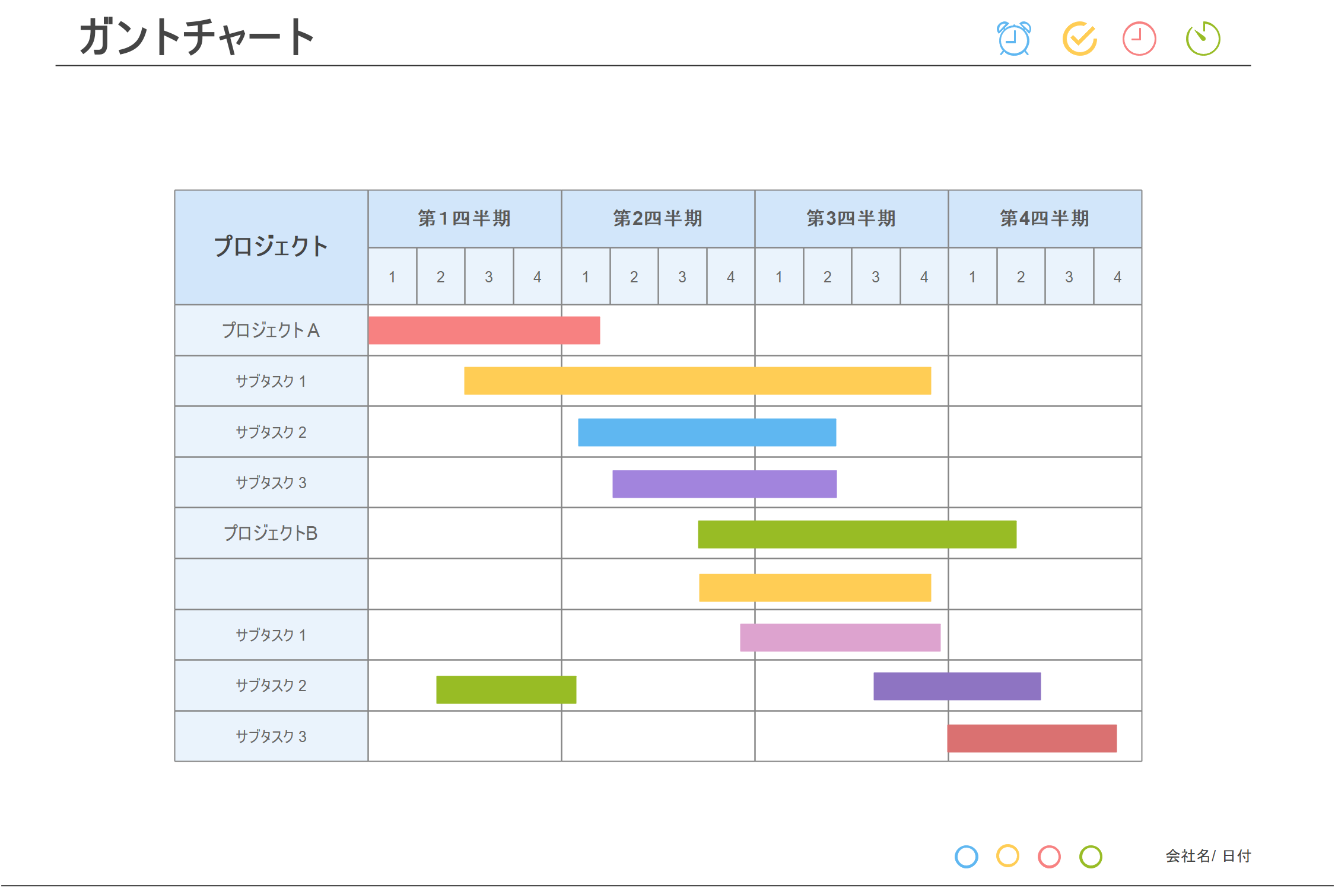
Task: Select the dark red bar at bottom
Action: point(1032,738)
